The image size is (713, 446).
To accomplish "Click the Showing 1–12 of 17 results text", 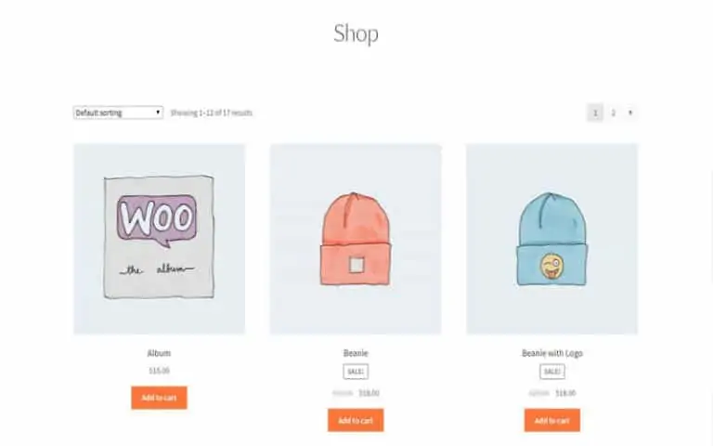I will (212, 112).
